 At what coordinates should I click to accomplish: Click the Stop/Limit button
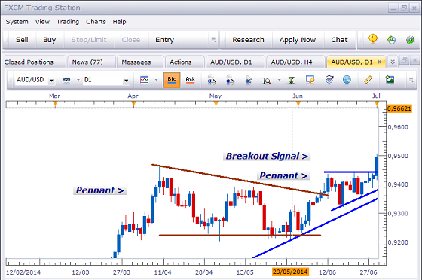(89, 40)
